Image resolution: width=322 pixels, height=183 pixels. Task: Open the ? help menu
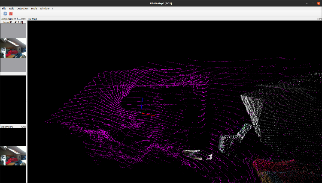[52, 9]
